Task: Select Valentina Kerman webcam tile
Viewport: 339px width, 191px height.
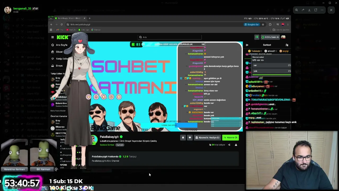Action: (14, 156)
